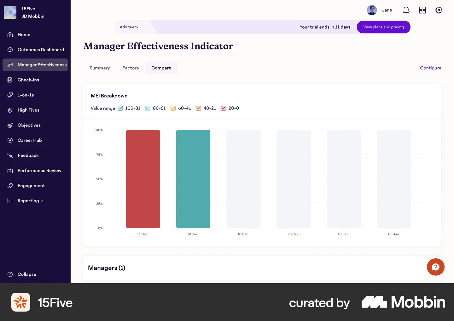Click the 13 Dec axis label

pos(193,234)
